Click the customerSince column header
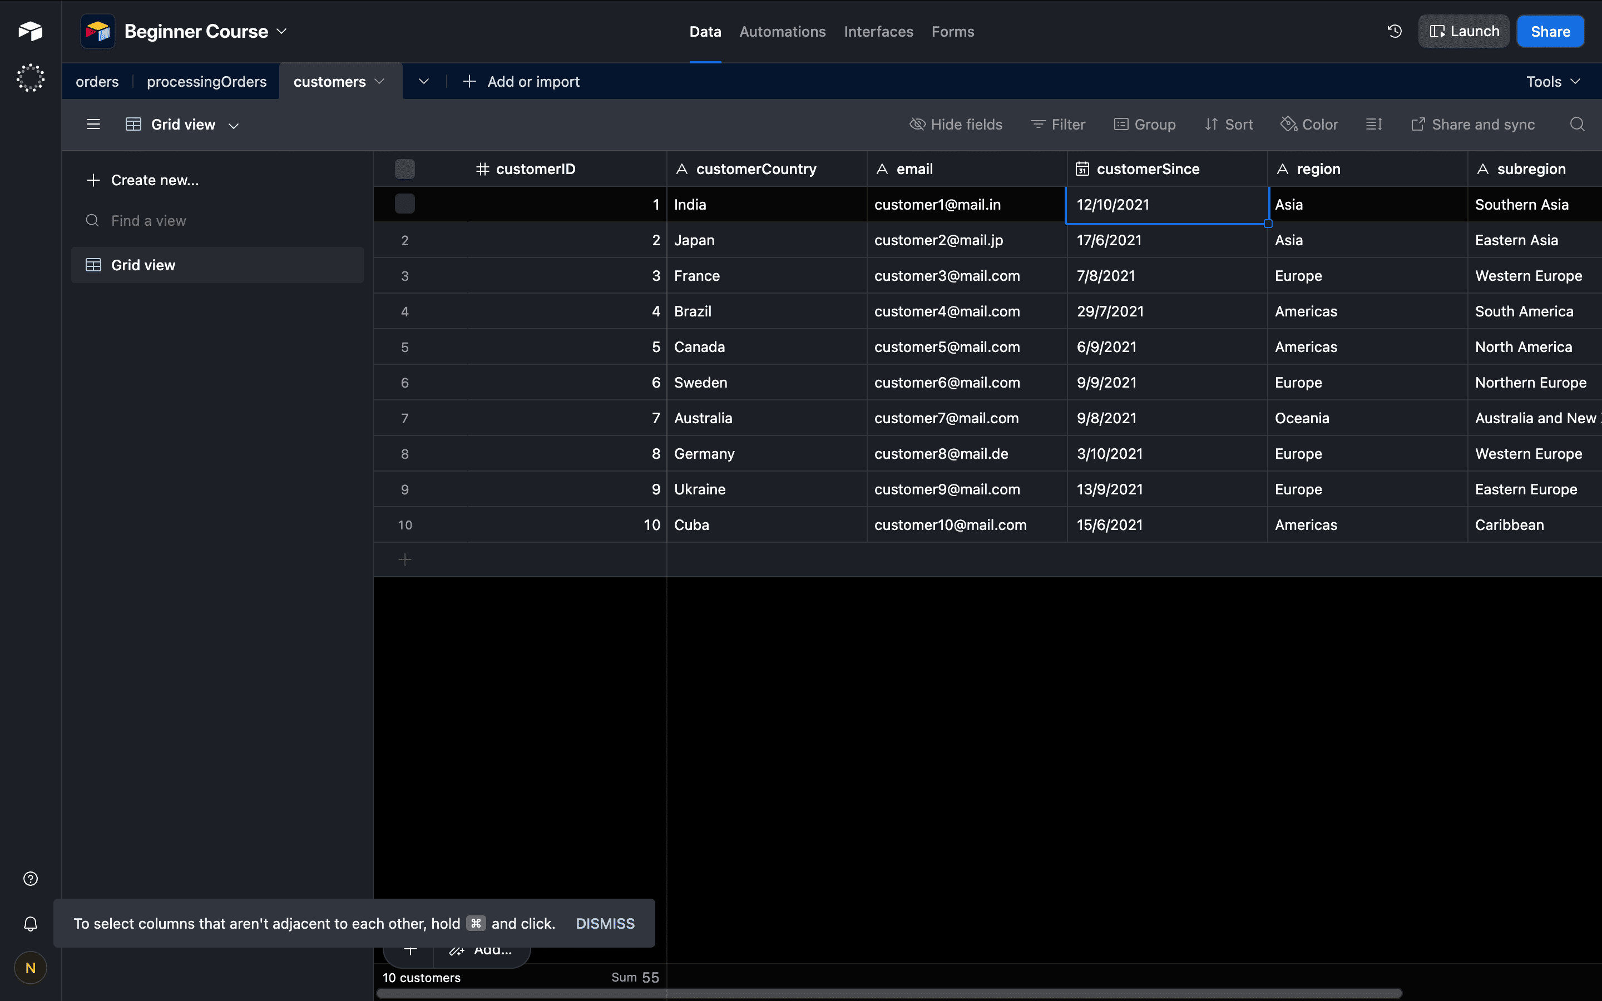 click(x=1167, y=169)
